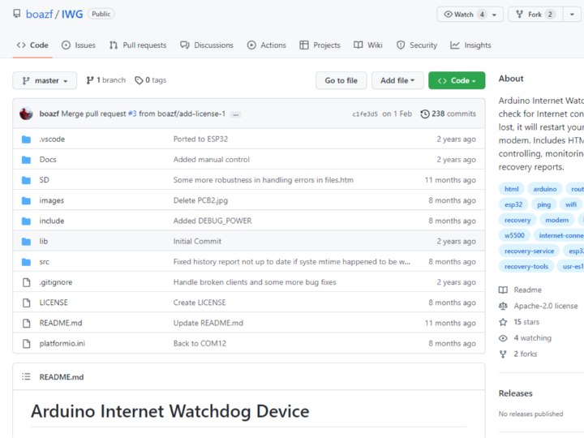
Task: Click the fork icon beside 2 forks
Action: [x=503, y=354]
